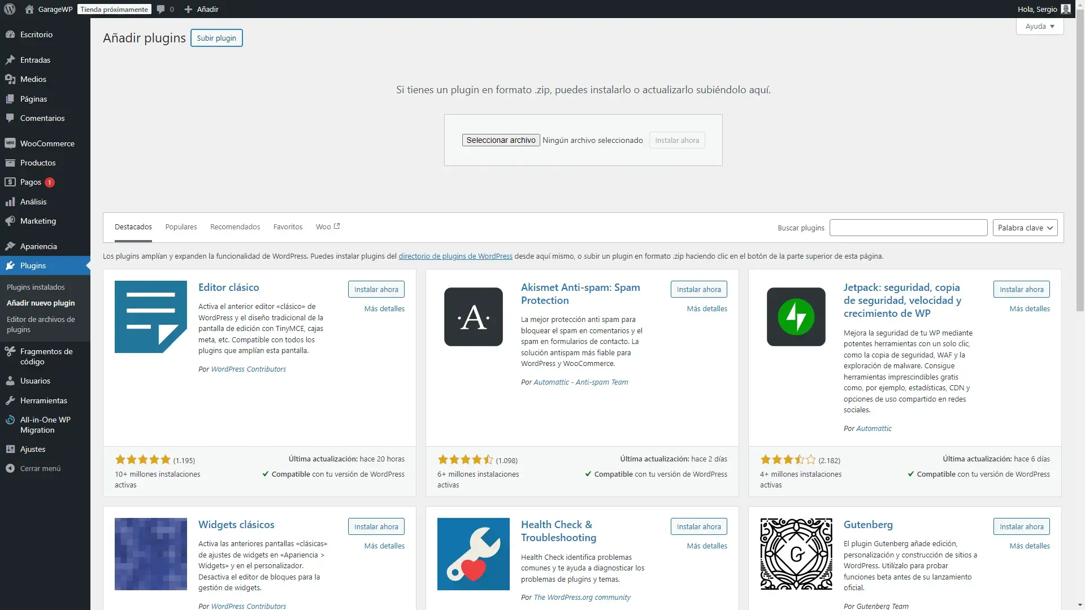Open Editor clásico plugin thumbnail
This screenshot has width=1085, height=610.
click(x=151, y=317)
